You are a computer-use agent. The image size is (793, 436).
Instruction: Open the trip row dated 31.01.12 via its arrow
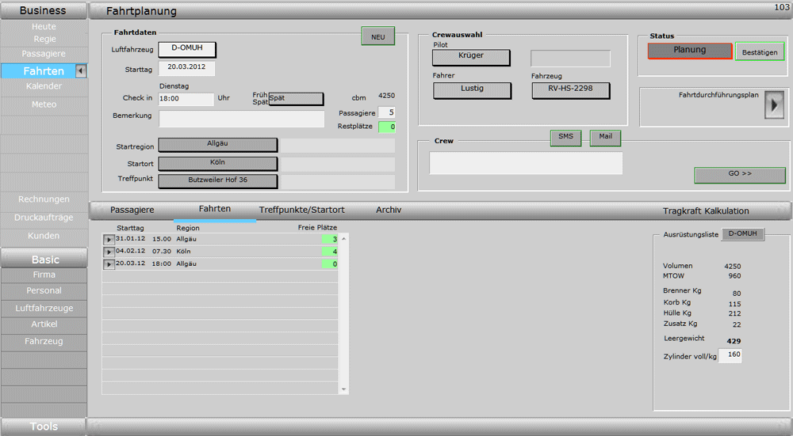[109, 240]
